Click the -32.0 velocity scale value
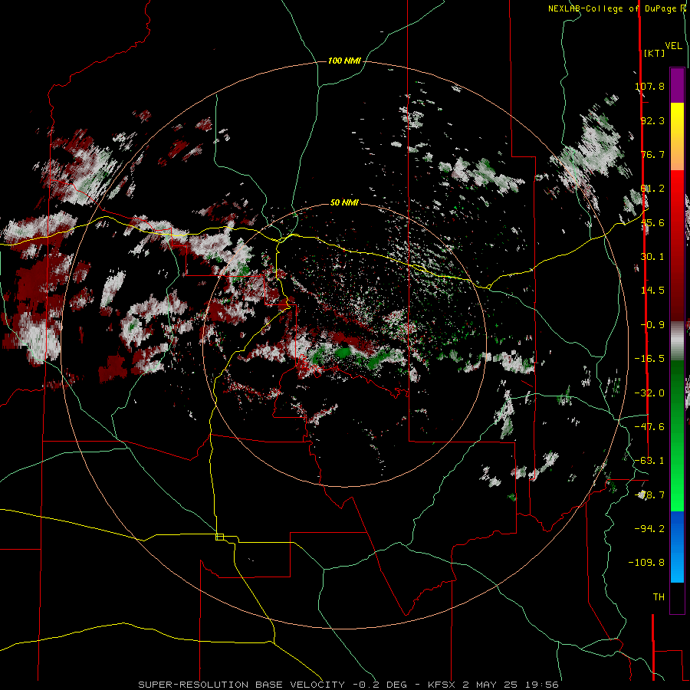The height and width of the screenshot is (690, 690). coord(649,393)
